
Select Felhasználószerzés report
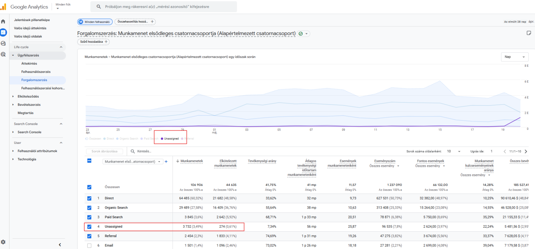coord(36,72)
